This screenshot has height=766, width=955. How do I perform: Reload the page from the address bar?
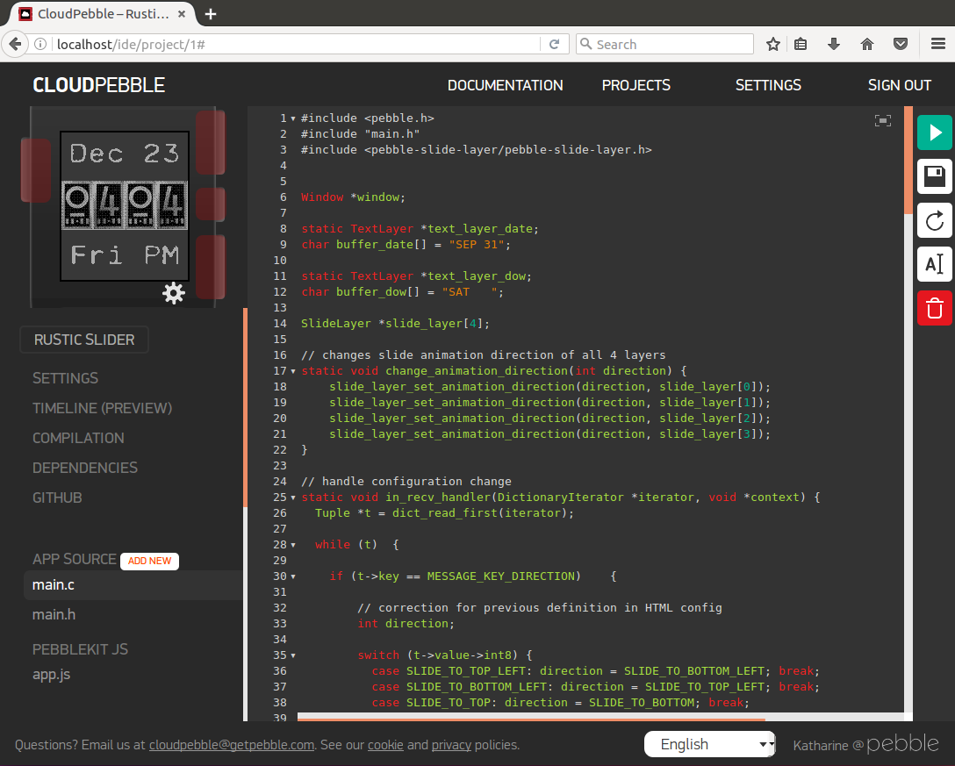(554, 44)
